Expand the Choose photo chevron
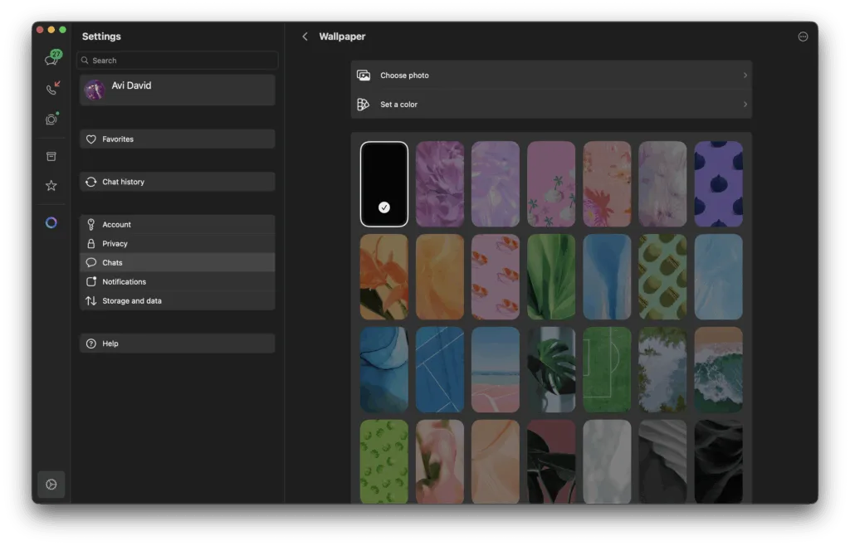The width and height of the screenshot is (850, 546). [745, 76]
